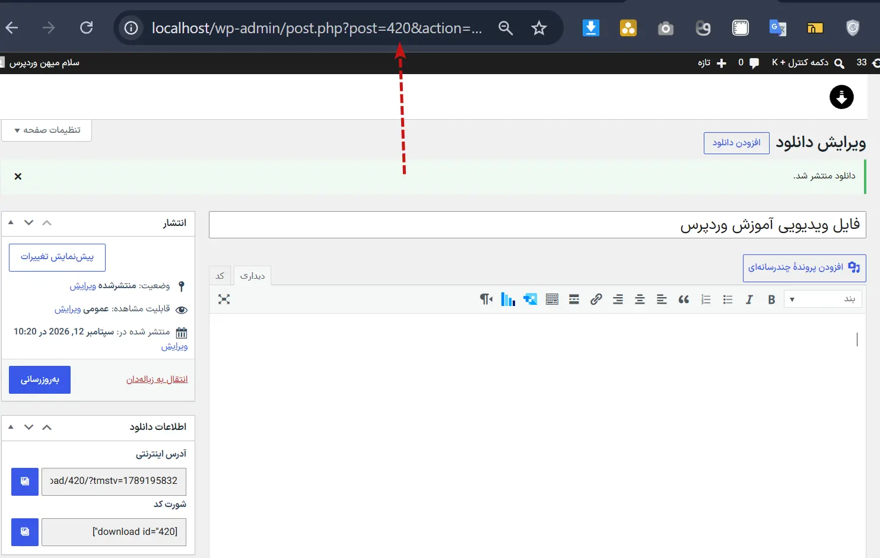Move the download to trash
880x558 pixels.
click(157, 380)
